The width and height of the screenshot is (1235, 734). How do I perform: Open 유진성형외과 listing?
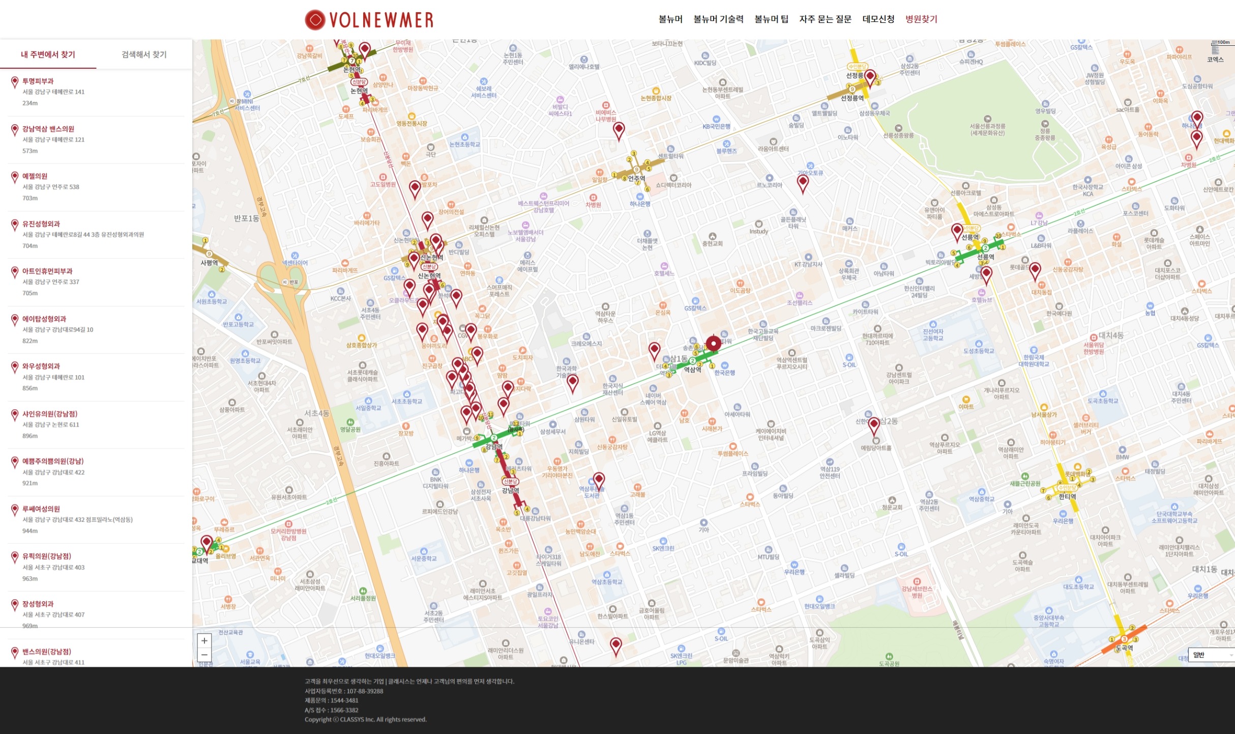pos(41,224)
